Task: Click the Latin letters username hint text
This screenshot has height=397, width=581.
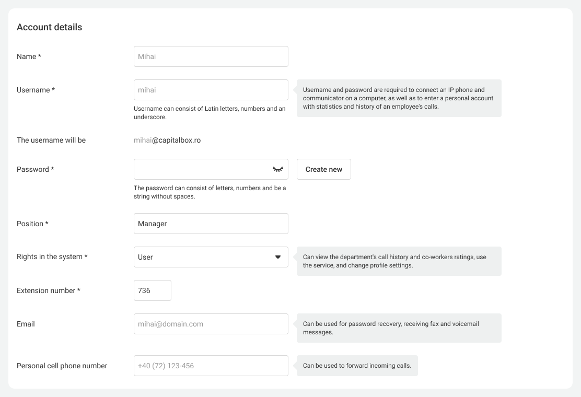Action: [210, 113]
